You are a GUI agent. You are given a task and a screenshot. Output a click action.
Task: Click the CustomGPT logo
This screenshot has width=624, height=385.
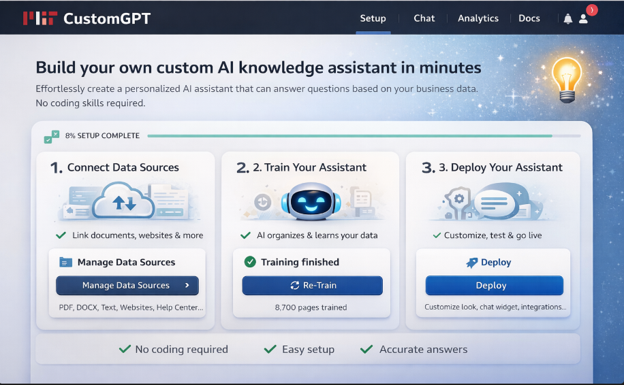coord(87,18)
